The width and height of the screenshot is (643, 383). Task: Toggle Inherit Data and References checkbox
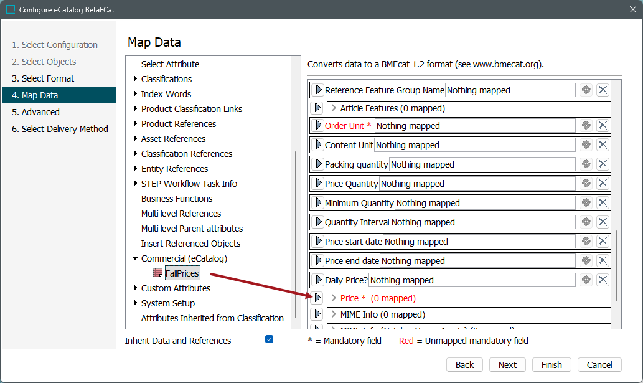[x=269, y=339]
